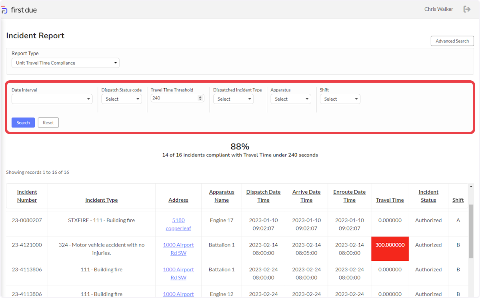Screen dimensions: 480x298
Task: Open the Dispatch Status code dropdown
Action: (122, 99)
